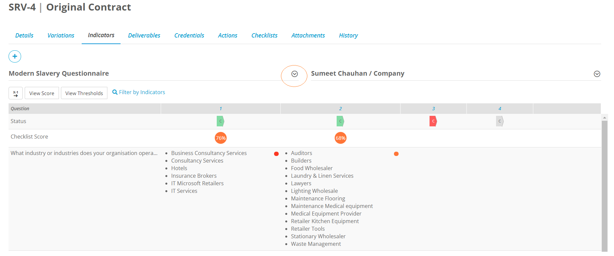Click red indicator dot beside Business Consultancy Services
This screenshot has height=256, width=614.
click(x=276, y=154)
